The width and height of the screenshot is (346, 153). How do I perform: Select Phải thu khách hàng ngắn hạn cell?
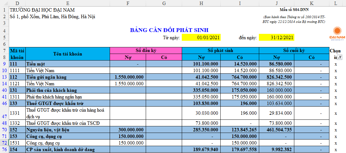(x=68, y=97)
